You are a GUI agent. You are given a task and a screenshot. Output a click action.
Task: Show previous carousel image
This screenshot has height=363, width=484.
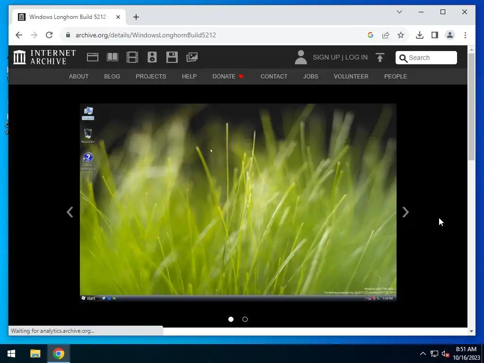[70, 212]
